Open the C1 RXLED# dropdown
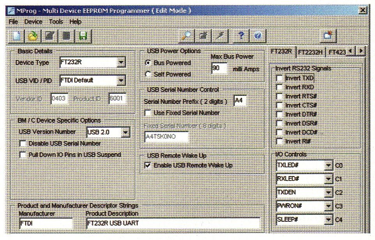375x240 pixels. click(x=328, y=179)
